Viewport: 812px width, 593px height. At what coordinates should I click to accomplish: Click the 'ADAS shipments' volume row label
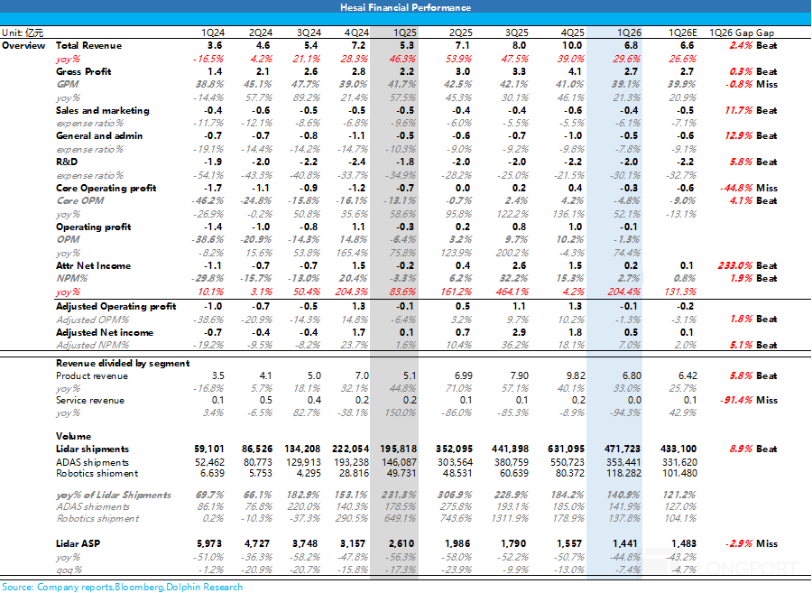click(x=92, y=462)
